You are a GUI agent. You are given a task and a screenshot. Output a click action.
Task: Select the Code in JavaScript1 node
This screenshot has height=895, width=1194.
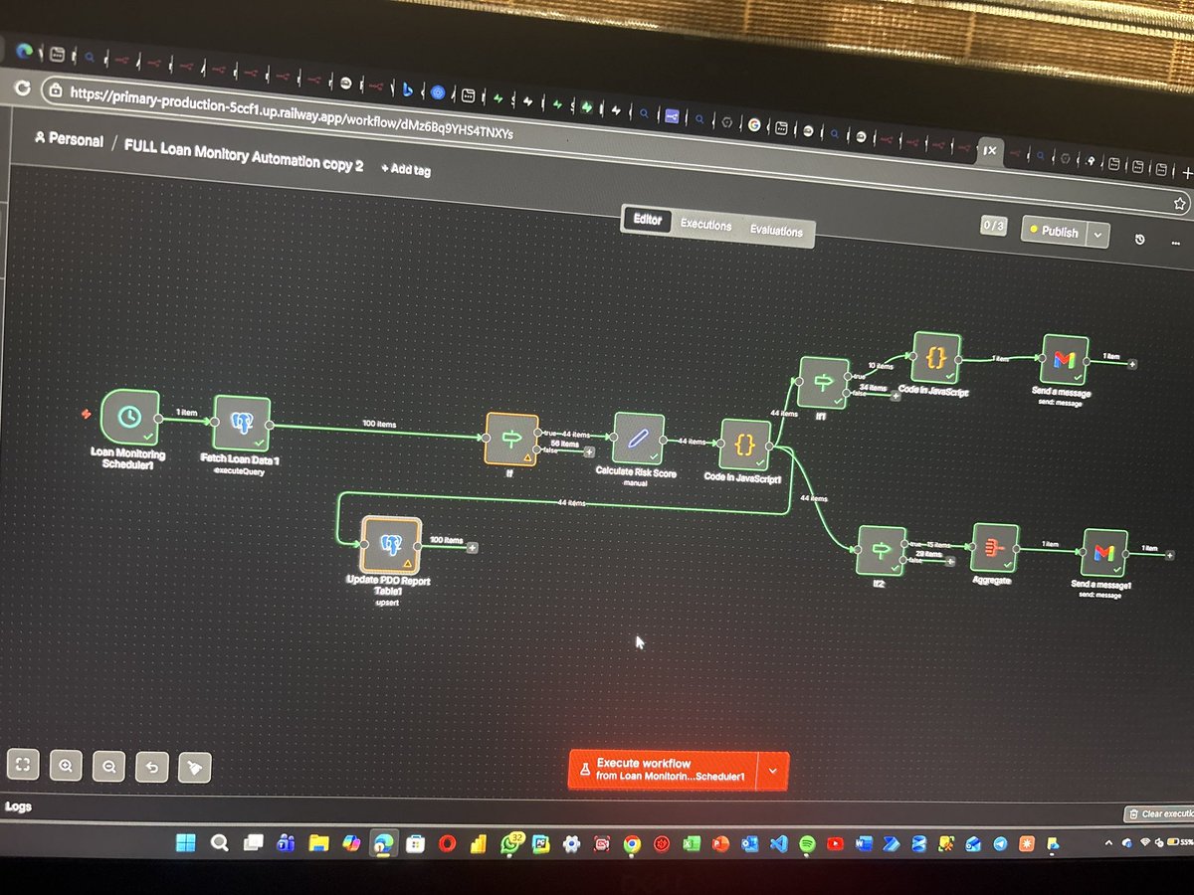pos(742,443)
